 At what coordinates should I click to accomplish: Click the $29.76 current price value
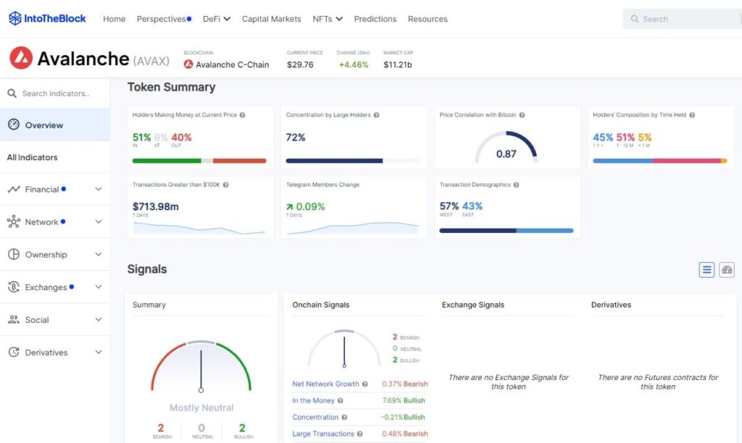(x=300, y=64)
